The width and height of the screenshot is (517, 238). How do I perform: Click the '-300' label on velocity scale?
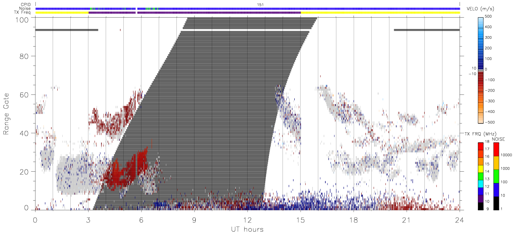tap(490, 101)
